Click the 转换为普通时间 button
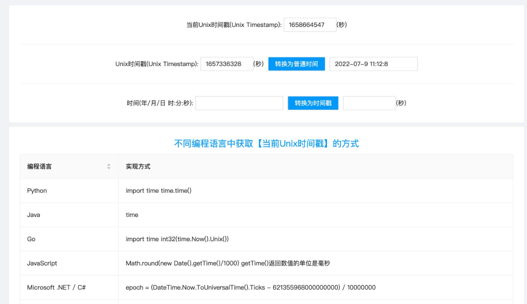This screenshot has width=527, height=304. [x=296, y=64]
